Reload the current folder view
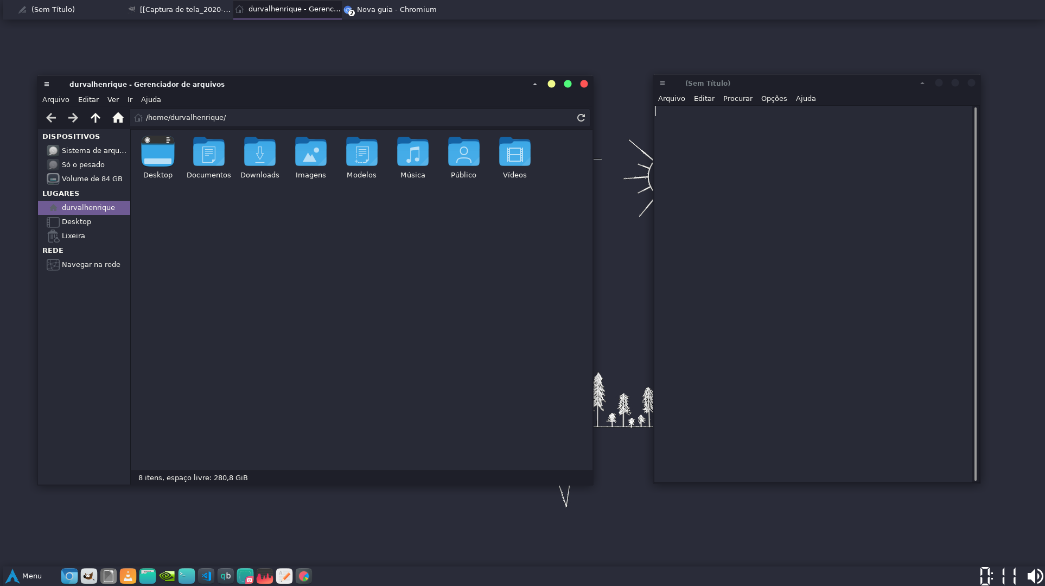 [x=581, y=118]
